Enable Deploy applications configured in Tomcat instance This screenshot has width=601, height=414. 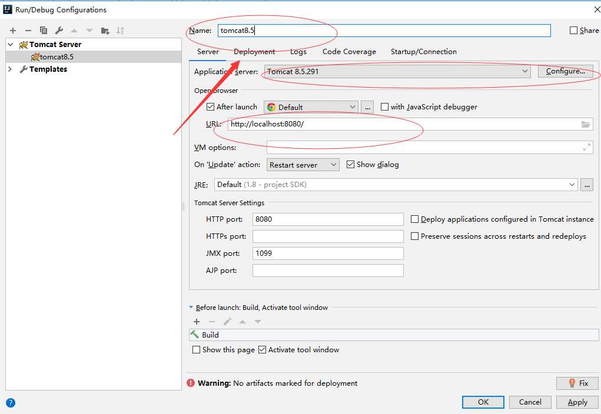coord(414,219)
